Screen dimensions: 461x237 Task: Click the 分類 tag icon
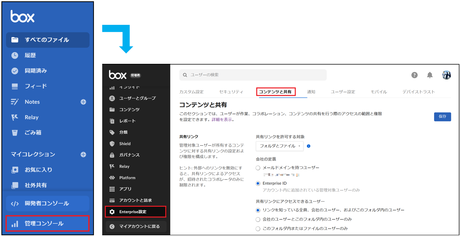coord(112,132)
